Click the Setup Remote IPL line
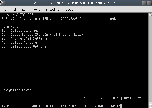 pyautogui.click(x=42, y=35)
